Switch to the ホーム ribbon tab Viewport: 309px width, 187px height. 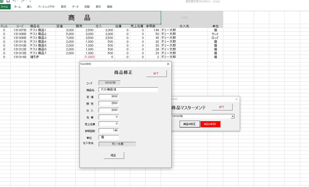[17, 7]
